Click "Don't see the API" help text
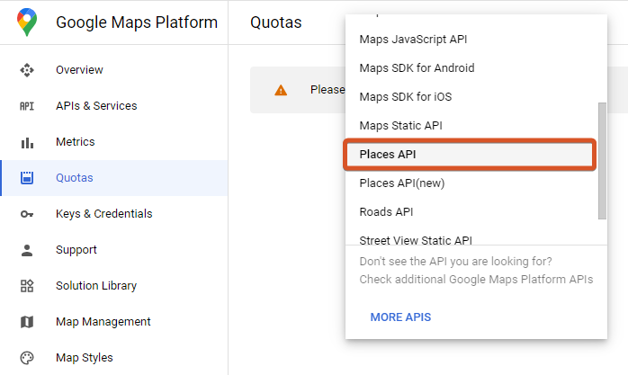Viewport: 628px width, 375px height. tap(456, 262)
